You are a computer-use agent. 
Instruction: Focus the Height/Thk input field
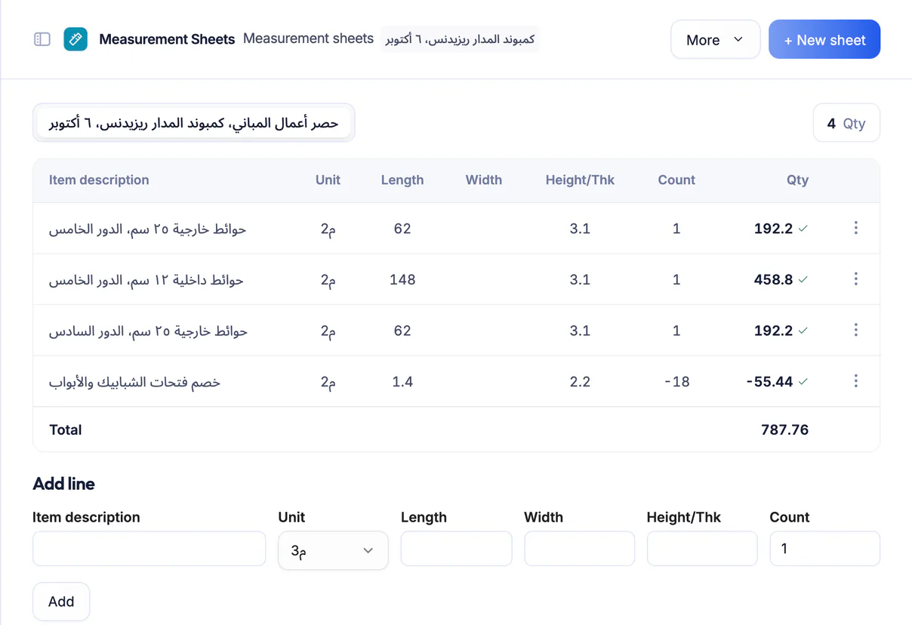click(702, 549)
